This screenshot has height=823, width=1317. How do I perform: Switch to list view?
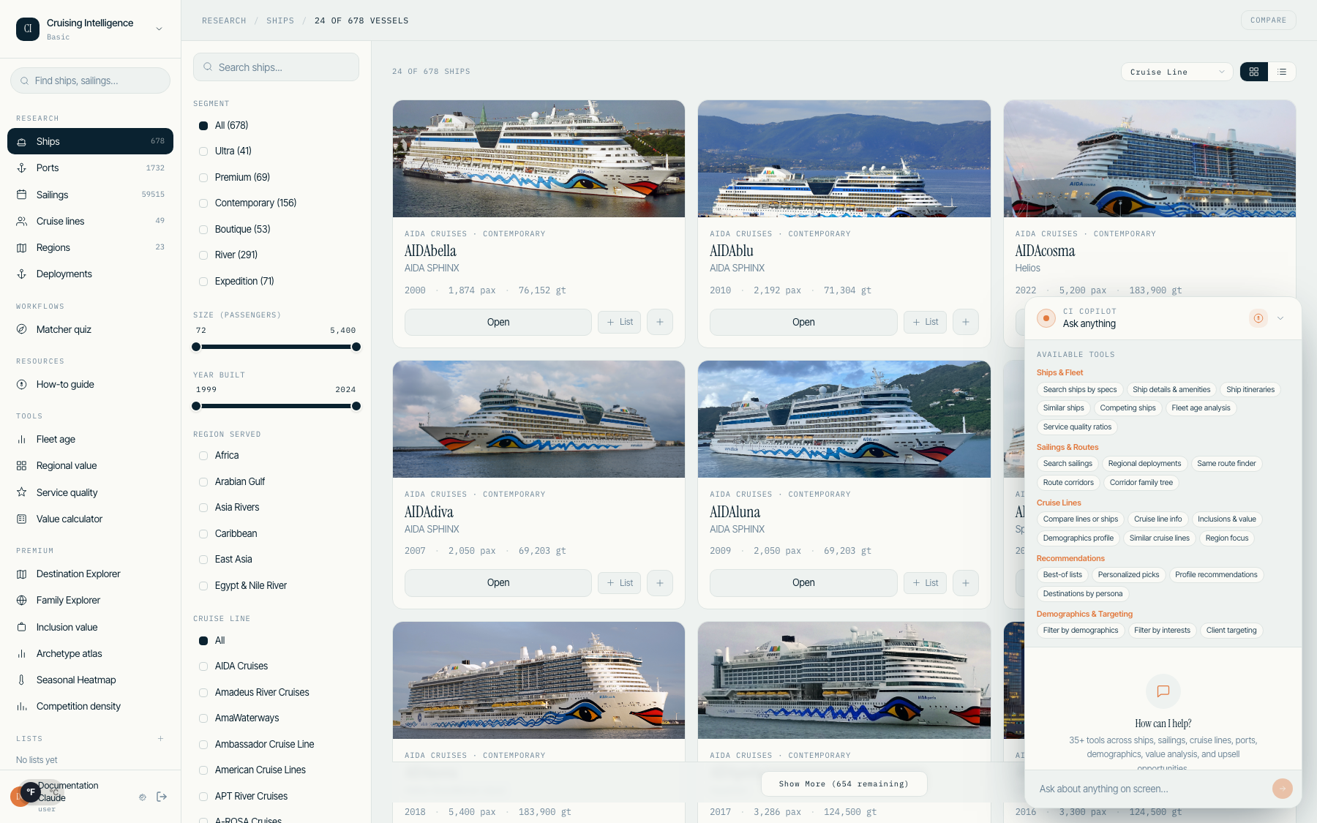tap(1282, 72)
